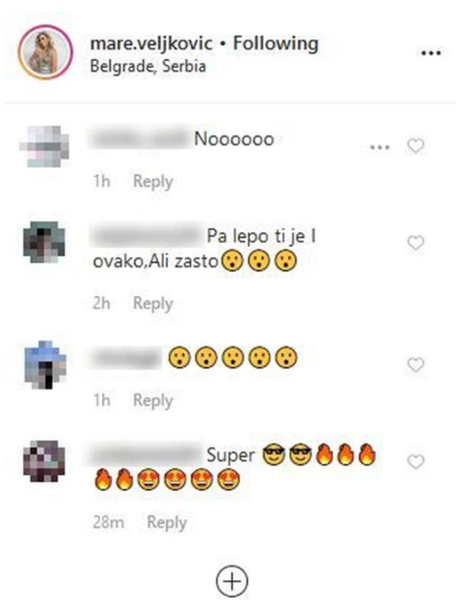Open avatar of surprised emoji commenter
461x603 pixels.
click(x=45, y=364)
